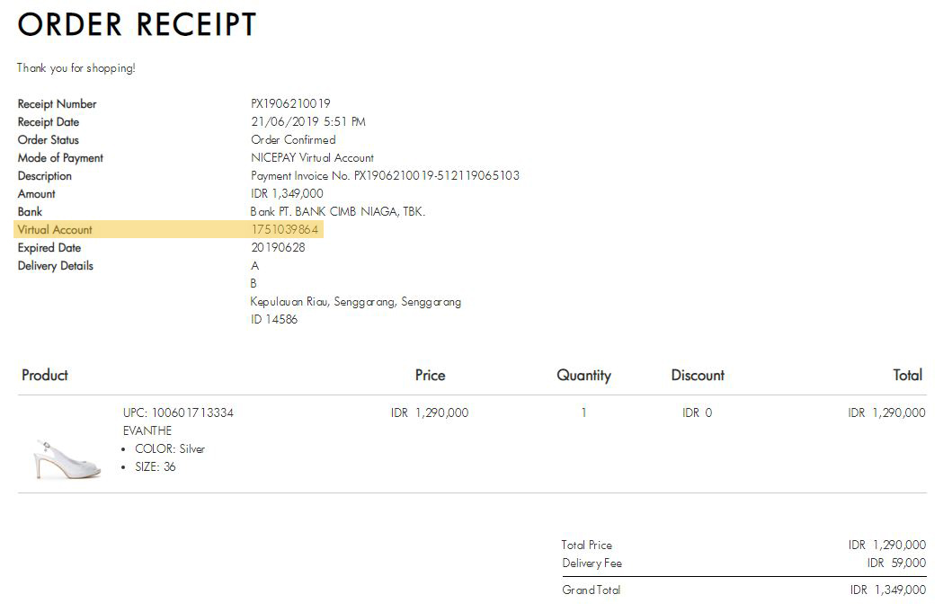This screenshot has height=612, width=952.
Task: Click the Discount column header
Action: click(x=698, y=376)
